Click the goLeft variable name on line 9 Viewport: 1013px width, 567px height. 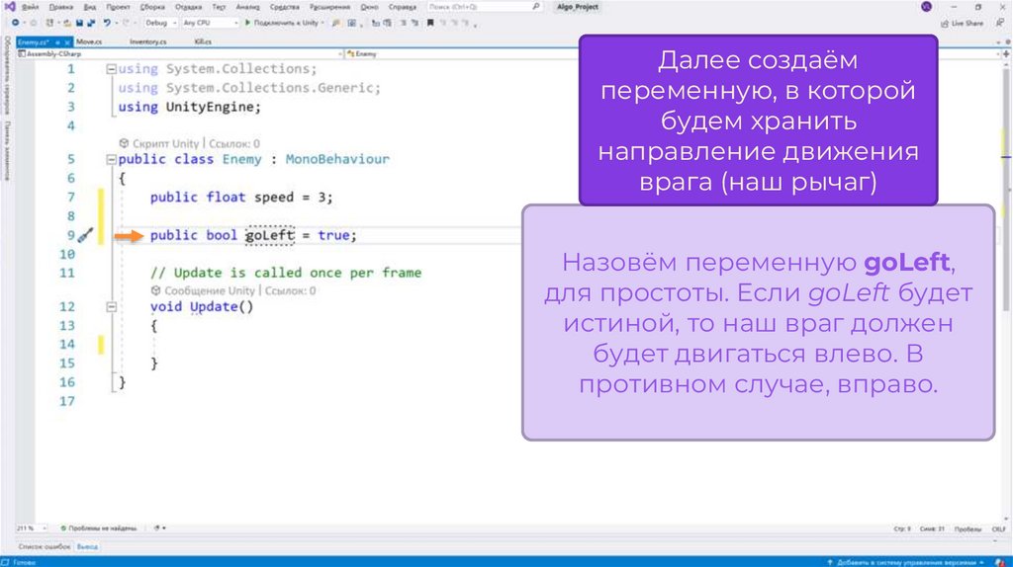coord(270,235)
